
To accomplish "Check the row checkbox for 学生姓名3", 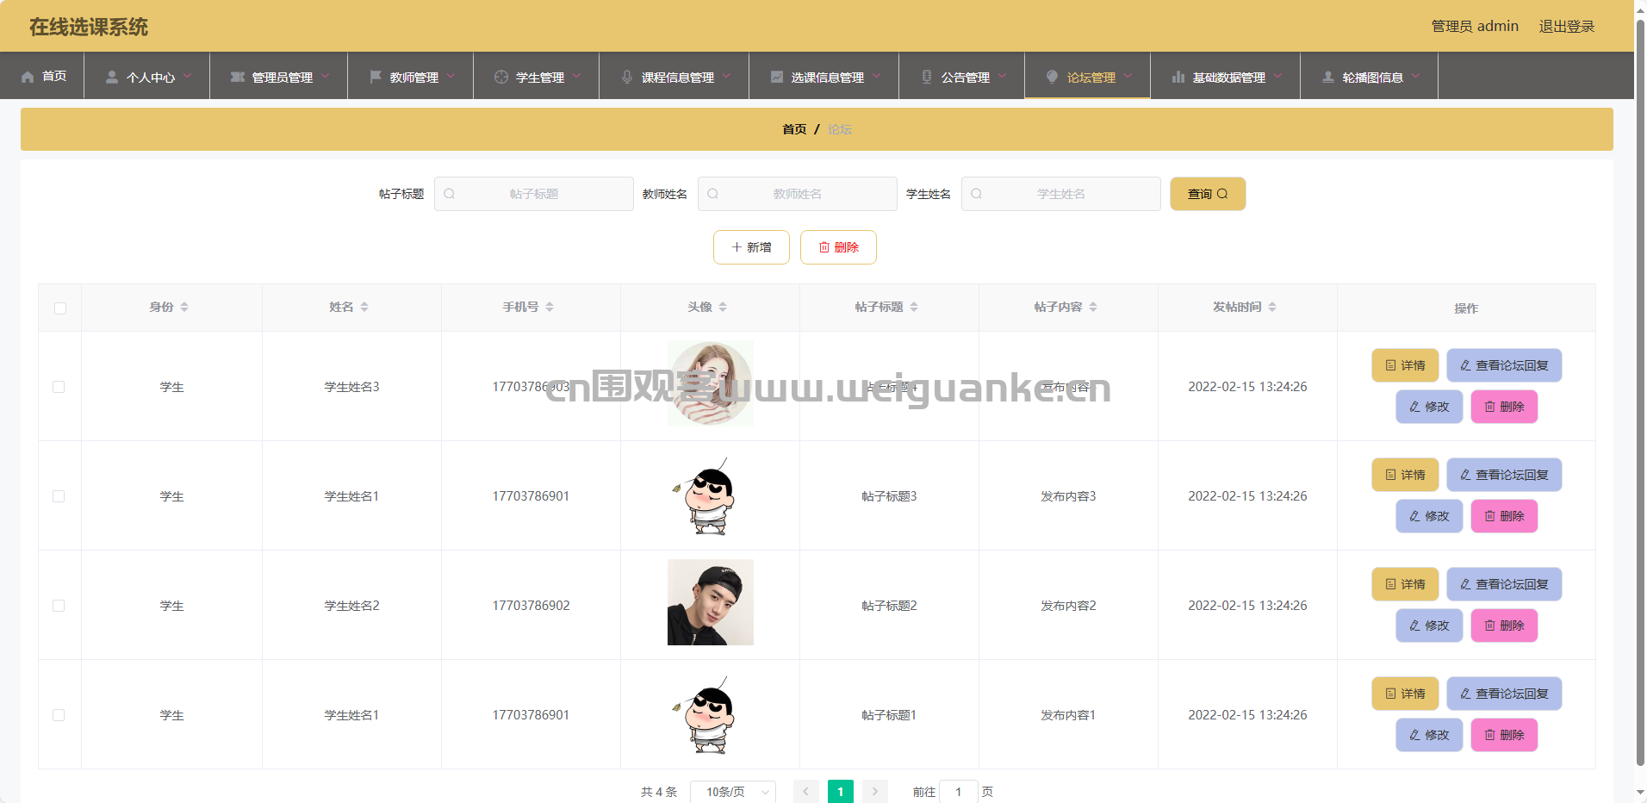I will pos(59,387).
